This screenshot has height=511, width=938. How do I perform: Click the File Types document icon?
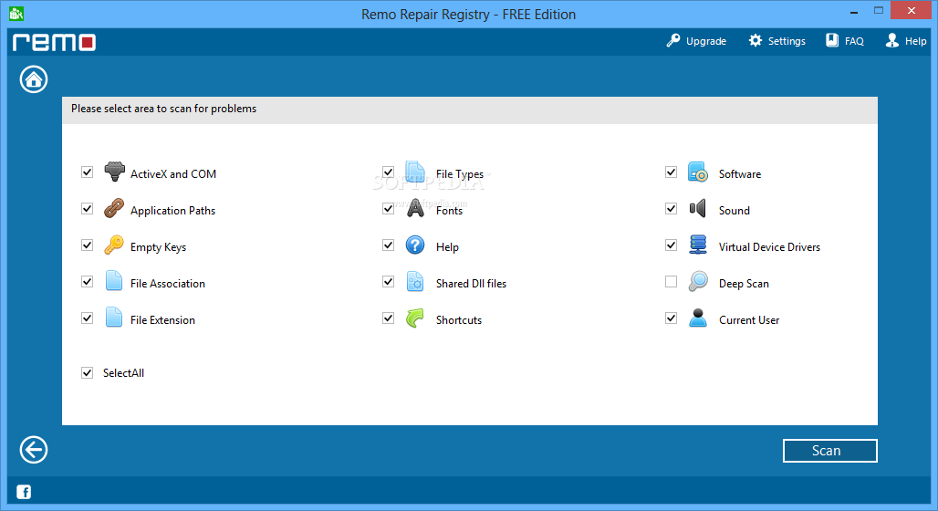pyautogui.click(x=414, y=172)
